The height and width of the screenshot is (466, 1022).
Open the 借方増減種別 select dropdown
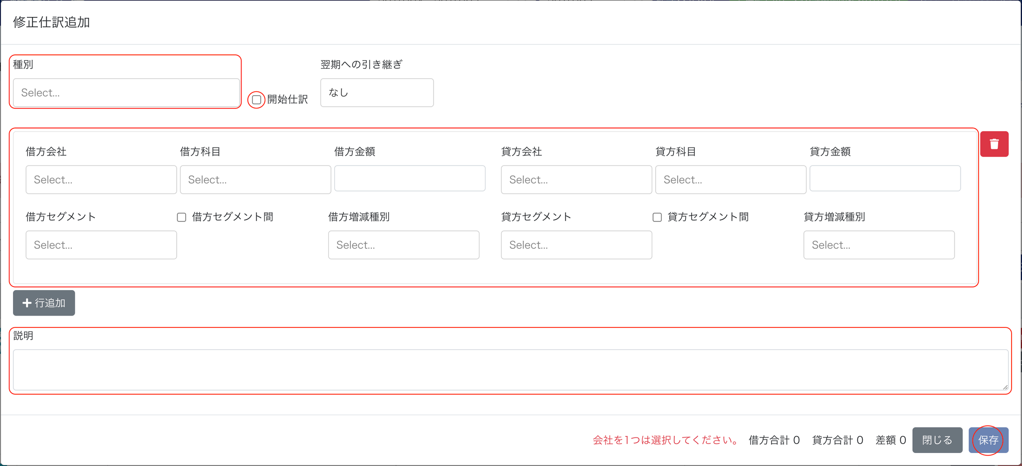[404, 245]
